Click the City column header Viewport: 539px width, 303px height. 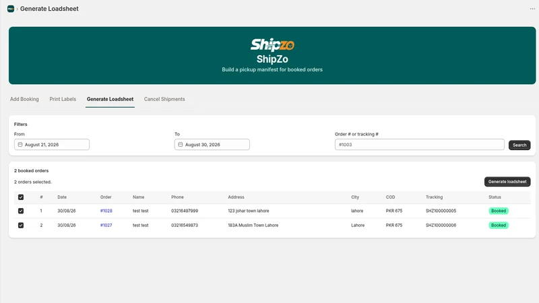pyautogui.click(x=355, y=197)
